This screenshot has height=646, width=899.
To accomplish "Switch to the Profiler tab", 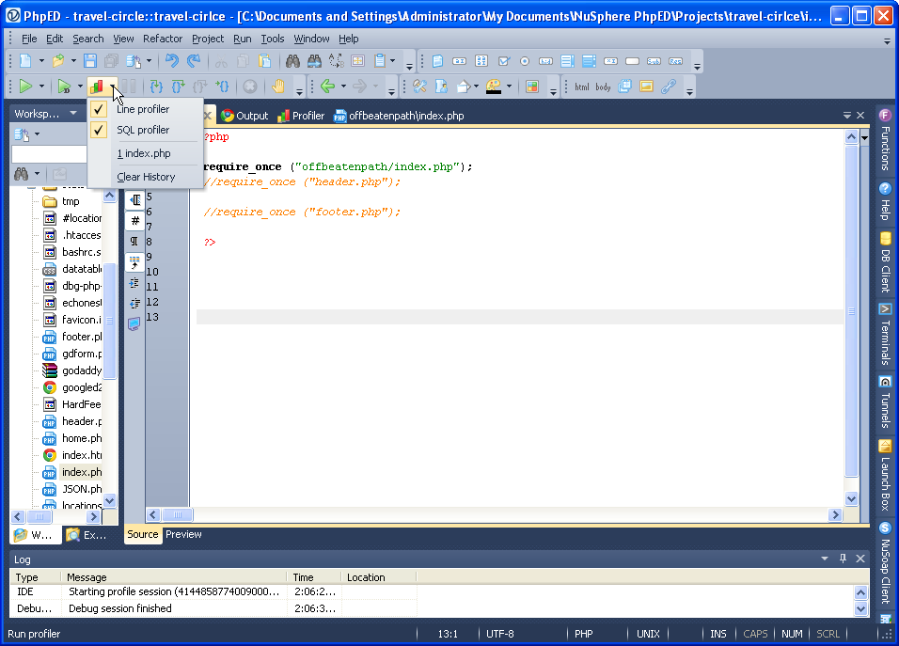I will [301, 116].
